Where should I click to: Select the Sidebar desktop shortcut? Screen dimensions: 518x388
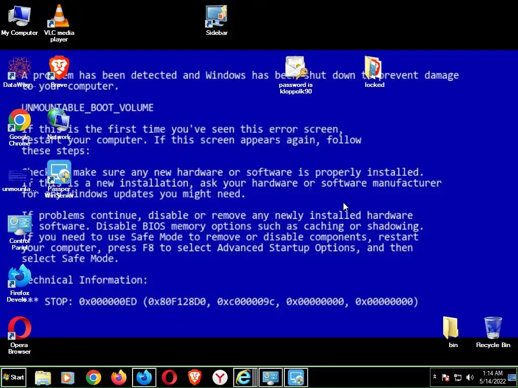[x=217, y=20]
